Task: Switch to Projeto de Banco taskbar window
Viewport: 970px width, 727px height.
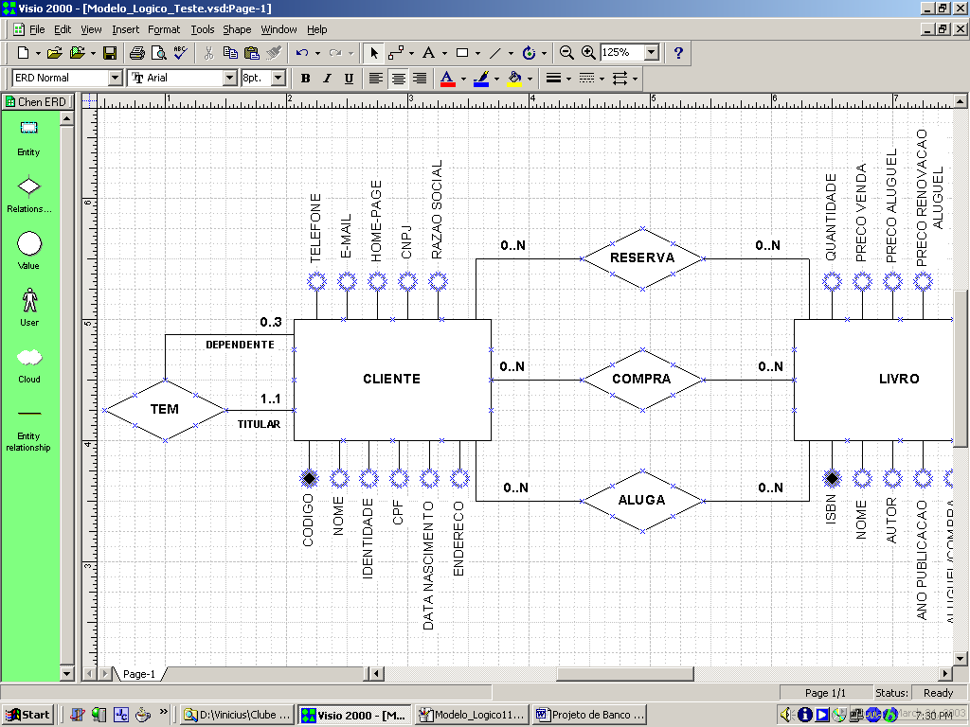Action: pos(590,715)
